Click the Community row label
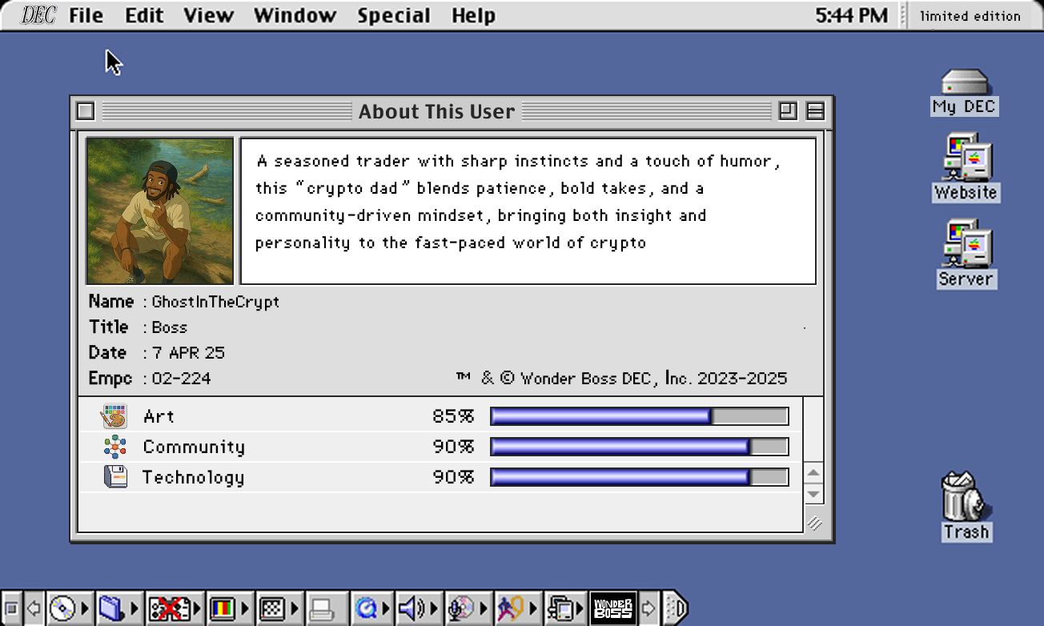This screenshot has height=626, width=1044. 194,447
